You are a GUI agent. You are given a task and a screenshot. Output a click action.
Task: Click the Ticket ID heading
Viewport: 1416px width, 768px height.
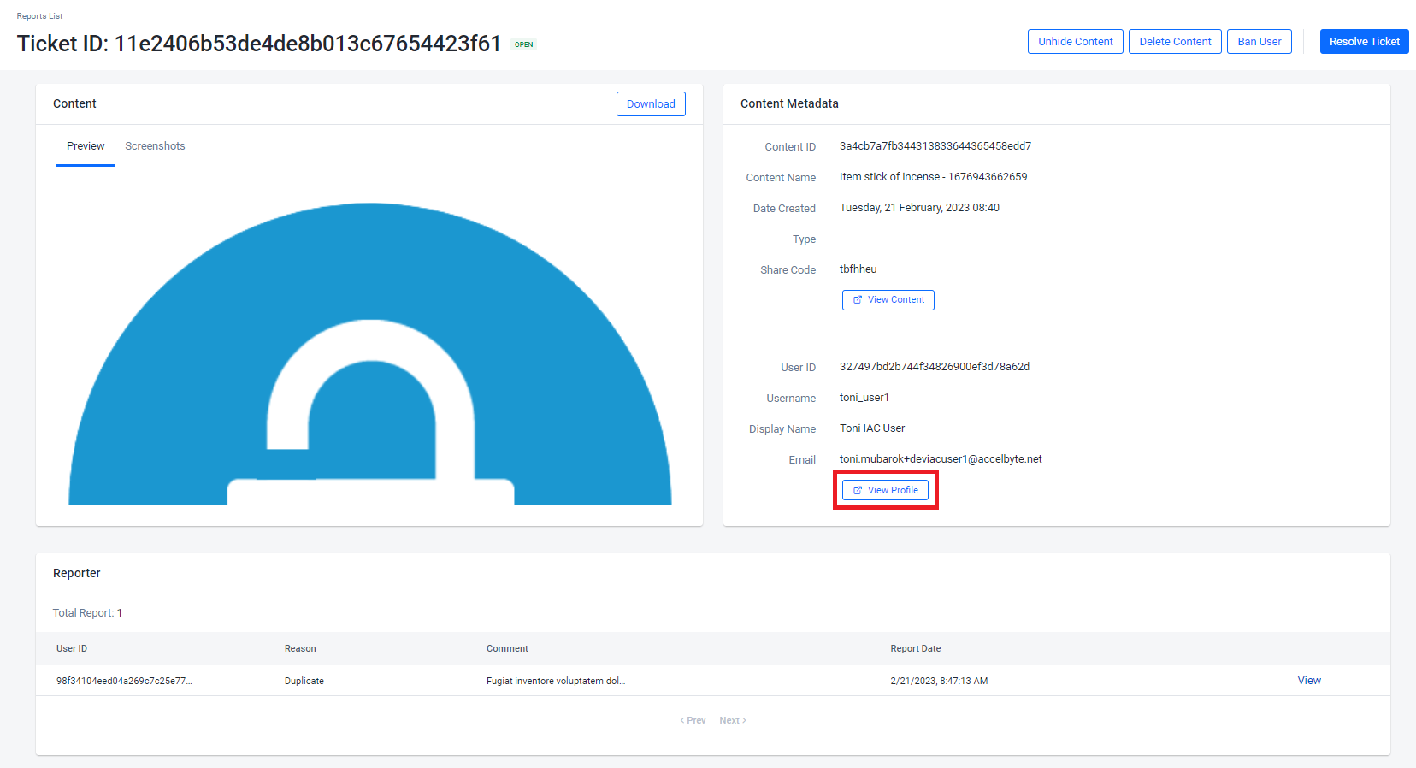[x=259, y=44]
